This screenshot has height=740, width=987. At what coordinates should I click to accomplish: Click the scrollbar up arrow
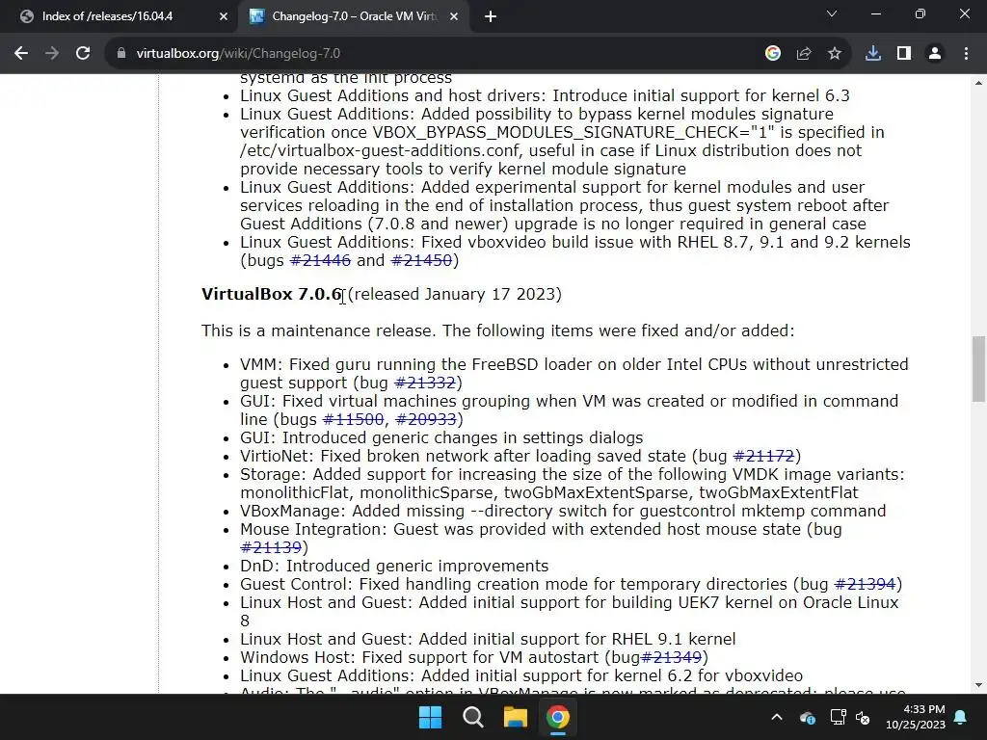pos(978,83)
